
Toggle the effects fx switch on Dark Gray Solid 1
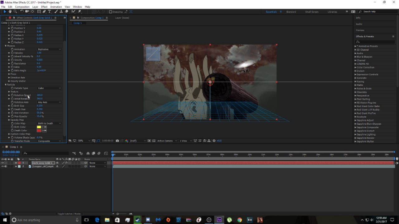(x=66, y=163)
